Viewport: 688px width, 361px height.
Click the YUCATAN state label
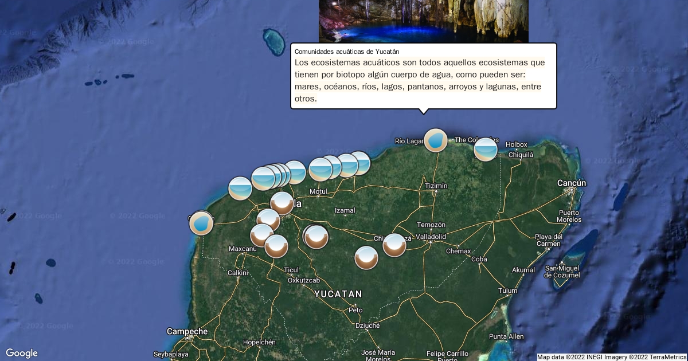338,294
